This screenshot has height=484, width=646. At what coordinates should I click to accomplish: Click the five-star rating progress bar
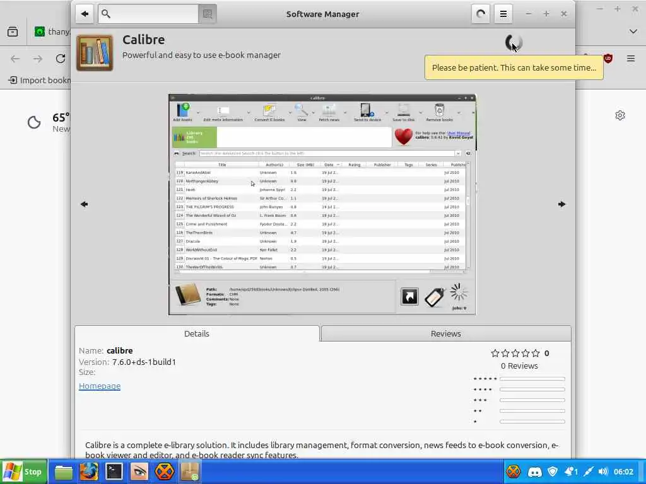click(x=532, y=379)
